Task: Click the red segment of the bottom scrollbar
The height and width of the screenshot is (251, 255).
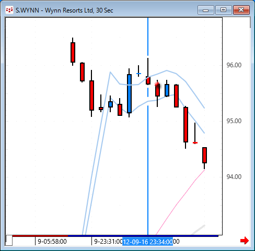Action: [x=40, y=236]
